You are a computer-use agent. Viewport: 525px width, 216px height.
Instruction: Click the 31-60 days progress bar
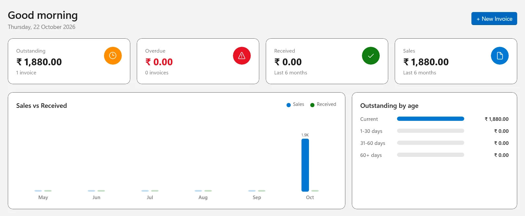430,143
